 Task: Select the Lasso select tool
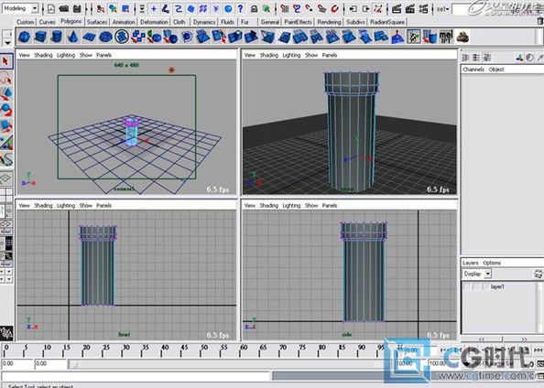point(6,79)
